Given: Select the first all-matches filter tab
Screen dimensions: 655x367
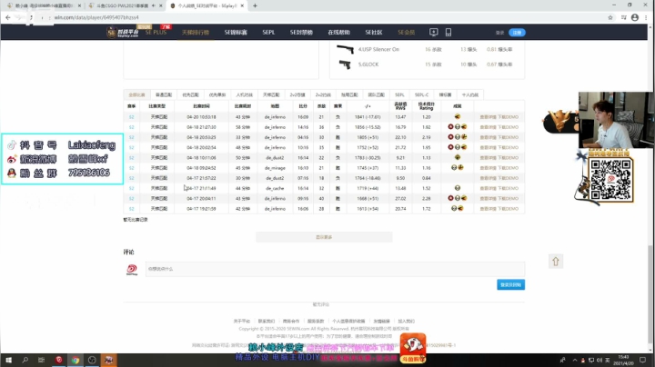Looking at the screenshot, I should (136, 94).
